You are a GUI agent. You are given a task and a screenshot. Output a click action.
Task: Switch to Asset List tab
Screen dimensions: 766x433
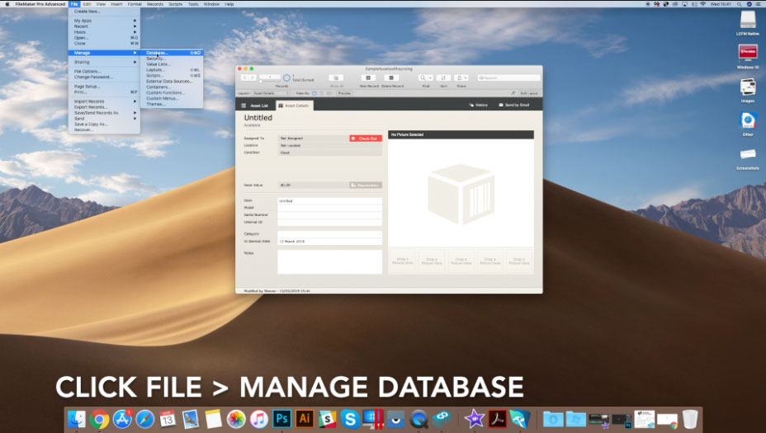pos(255,106)
